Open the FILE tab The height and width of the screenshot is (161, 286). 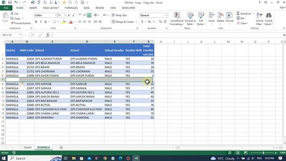click(6, 8)
